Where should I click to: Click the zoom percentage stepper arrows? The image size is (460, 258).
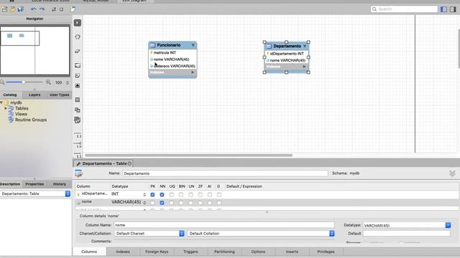68,83
